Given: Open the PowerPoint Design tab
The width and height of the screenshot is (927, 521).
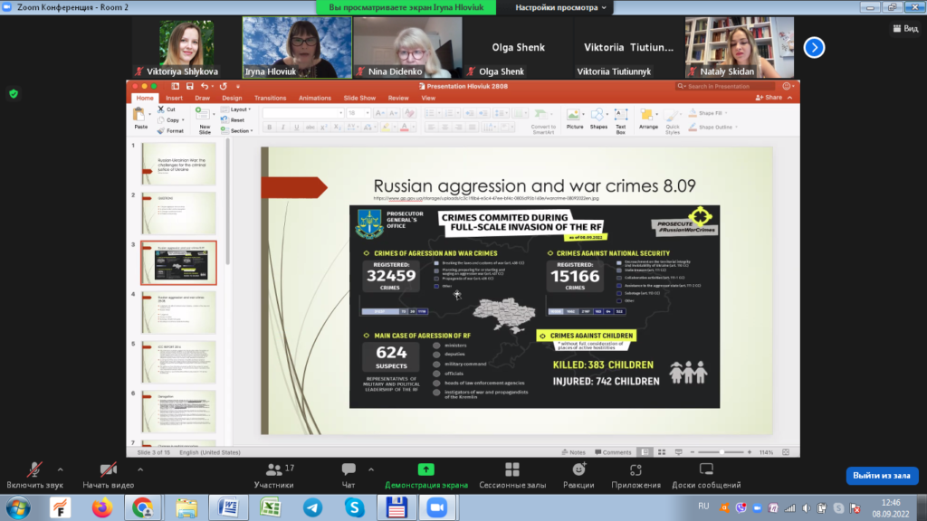Looking at the screenshot, I should [x=232, y=98].
